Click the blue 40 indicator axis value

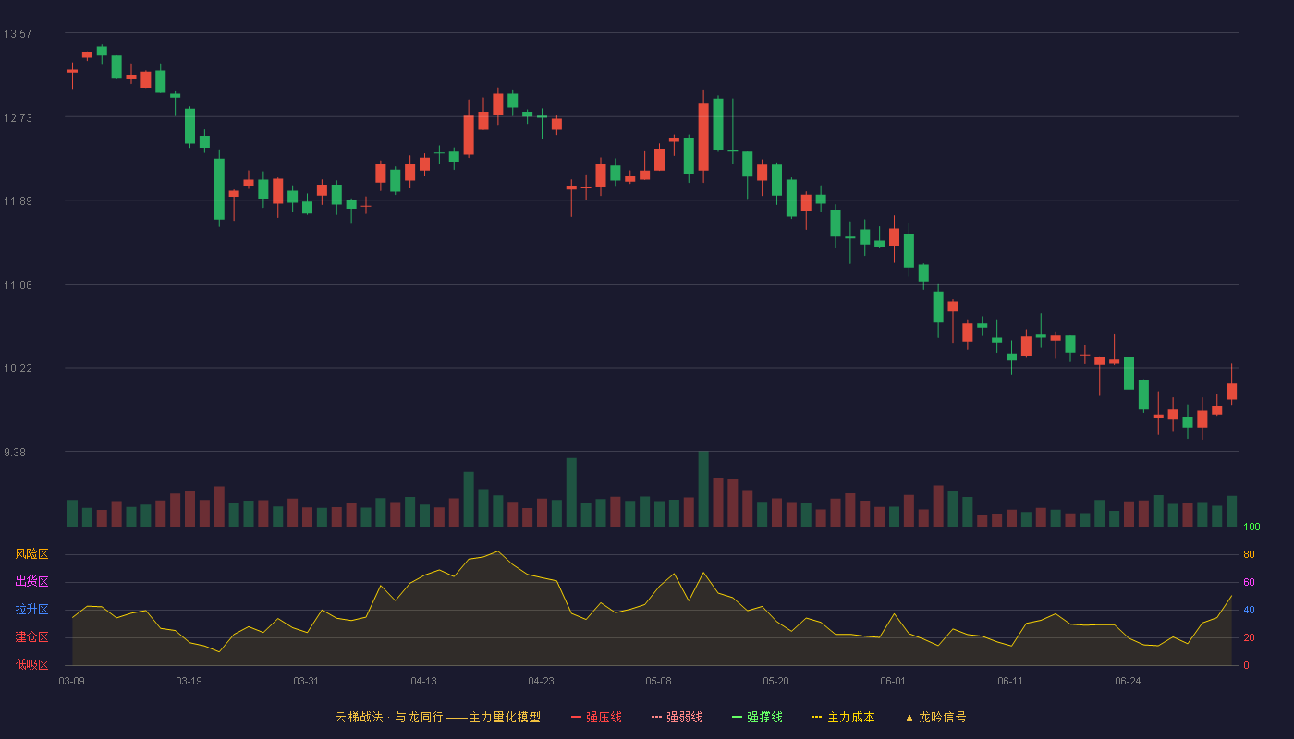pos(1249,610)
